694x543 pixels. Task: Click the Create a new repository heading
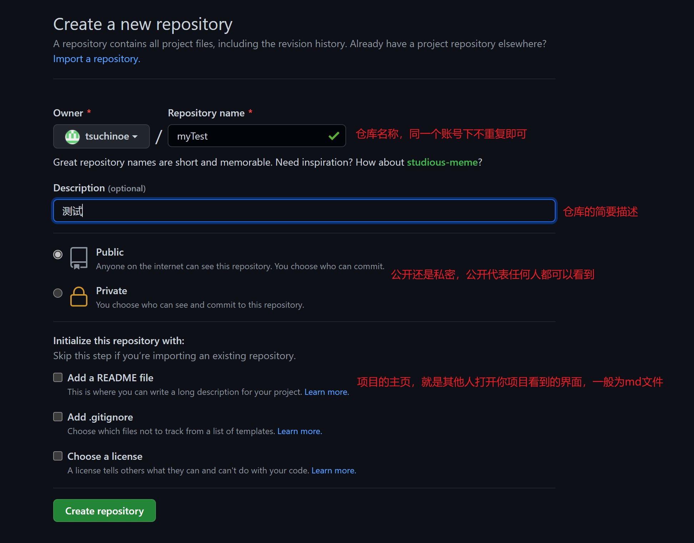[143, 25]
